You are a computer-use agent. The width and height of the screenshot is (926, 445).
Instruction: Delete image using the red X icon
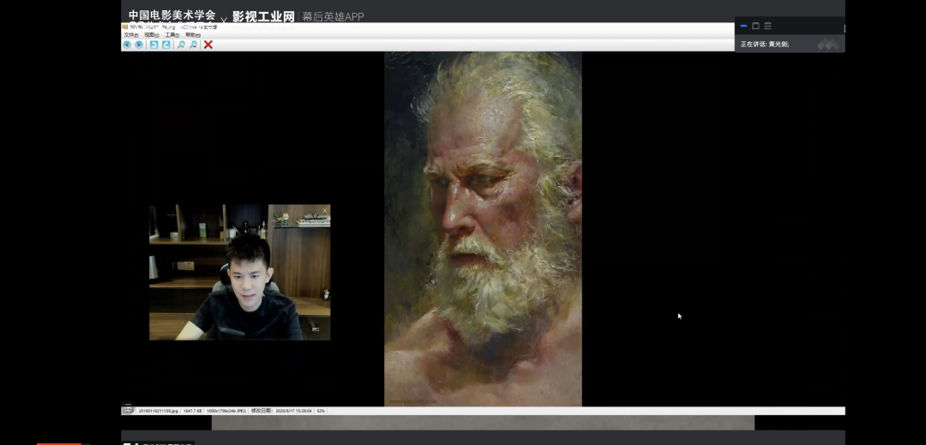(208, 45)
